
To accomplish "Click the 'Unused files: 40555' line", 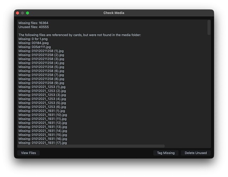I will tap(34, 27).
